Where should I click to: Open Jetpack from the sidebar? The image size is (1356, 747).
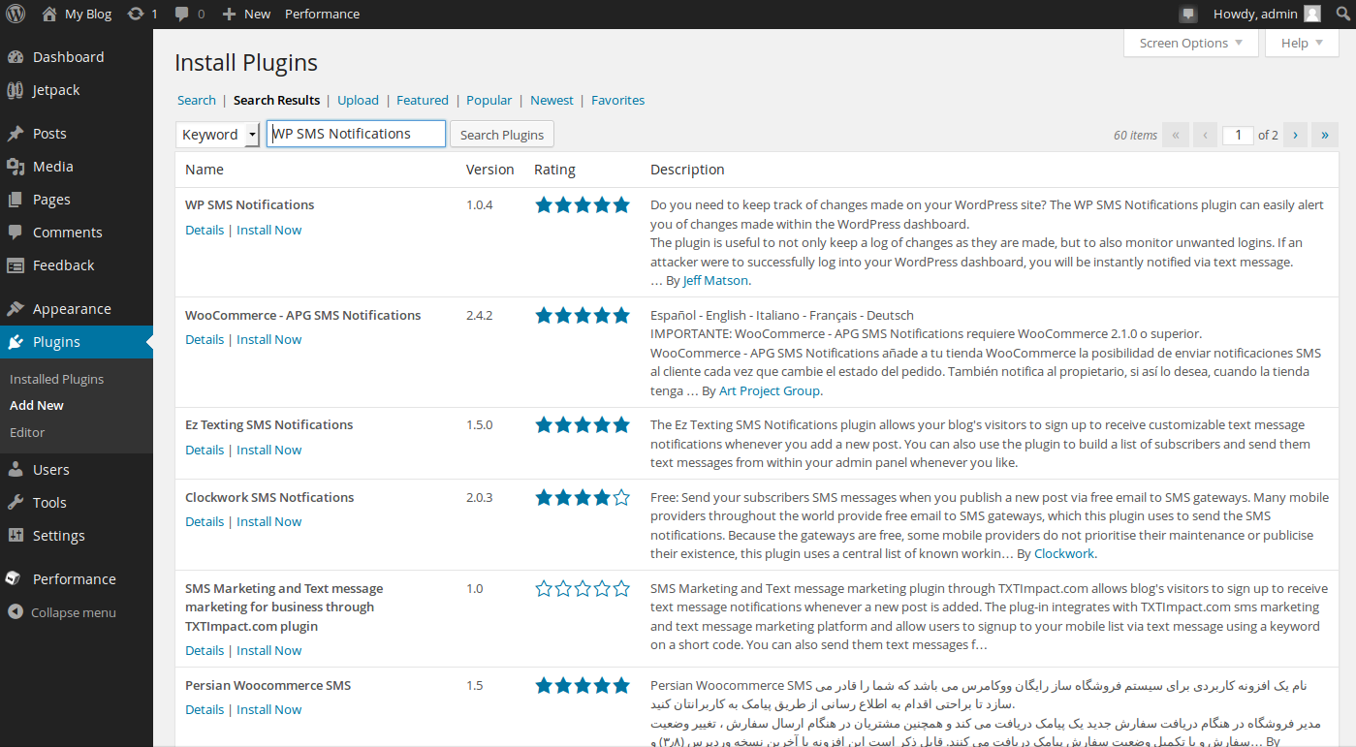(56, 90)
